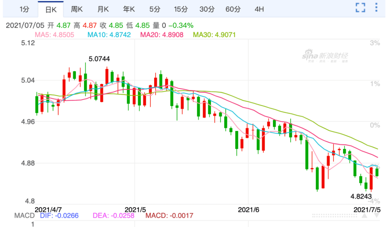
Task: Click the MA5: 4.8505 legend label
Action: pyautogui.click(x=55, y=35)
